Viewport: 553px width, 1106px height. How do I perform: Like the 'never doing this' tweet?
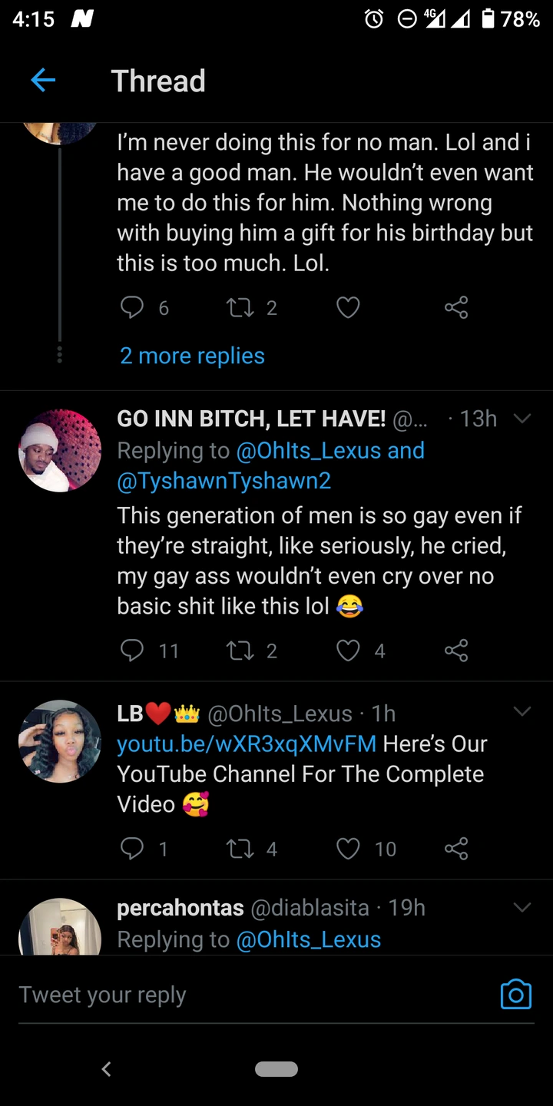(x=348, y=308)
